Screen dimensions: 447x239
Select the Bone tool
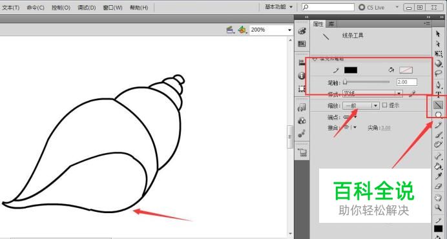click(438, 156)
